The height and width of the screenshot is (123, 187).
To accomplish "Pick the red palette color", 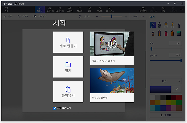I will click(x=179, y=97).
